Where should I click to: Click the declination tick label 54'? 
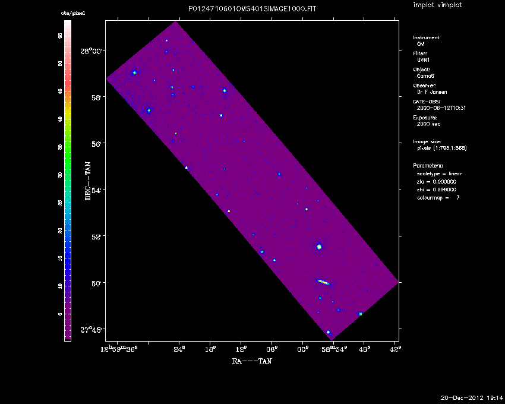tap(96, 190)
